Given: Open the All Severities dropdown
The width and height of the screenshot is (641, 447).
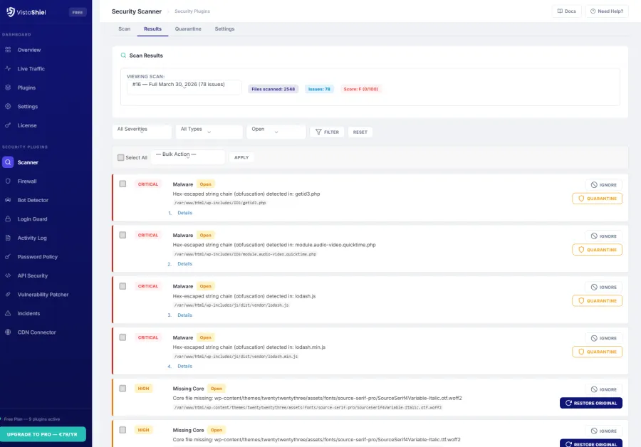Looking at the screenshot, I should (141, 132).
